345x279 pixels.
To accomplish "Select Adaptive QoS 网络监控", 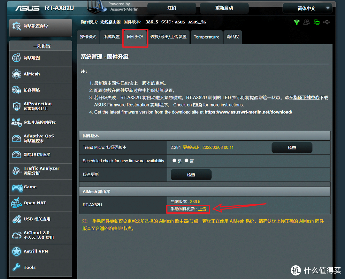I will coord(36,138).
